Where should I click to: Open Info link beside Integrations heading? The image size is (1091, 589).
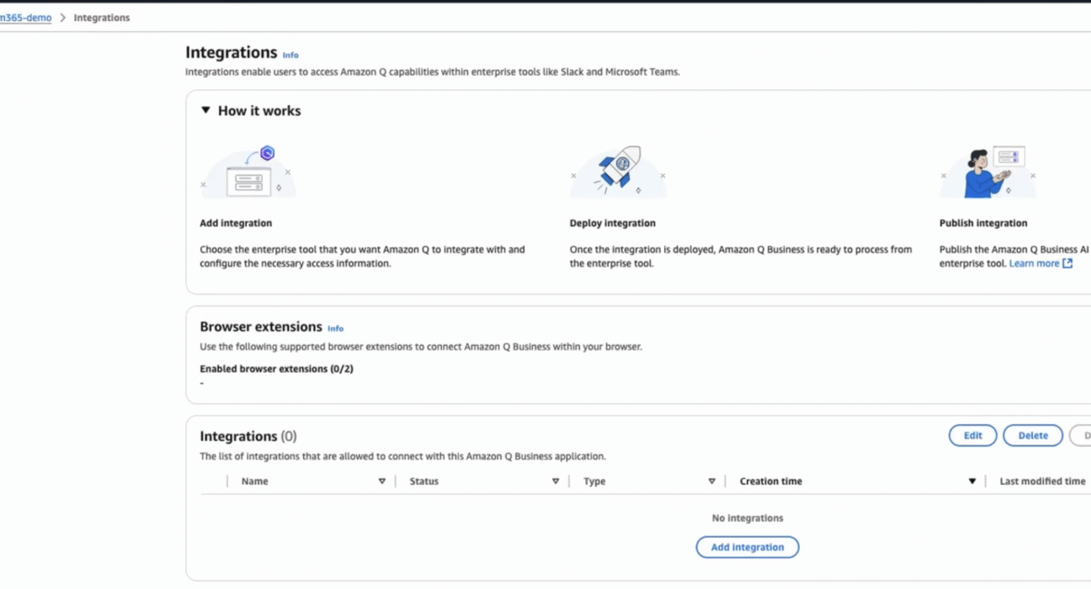(x=290, y=55)
